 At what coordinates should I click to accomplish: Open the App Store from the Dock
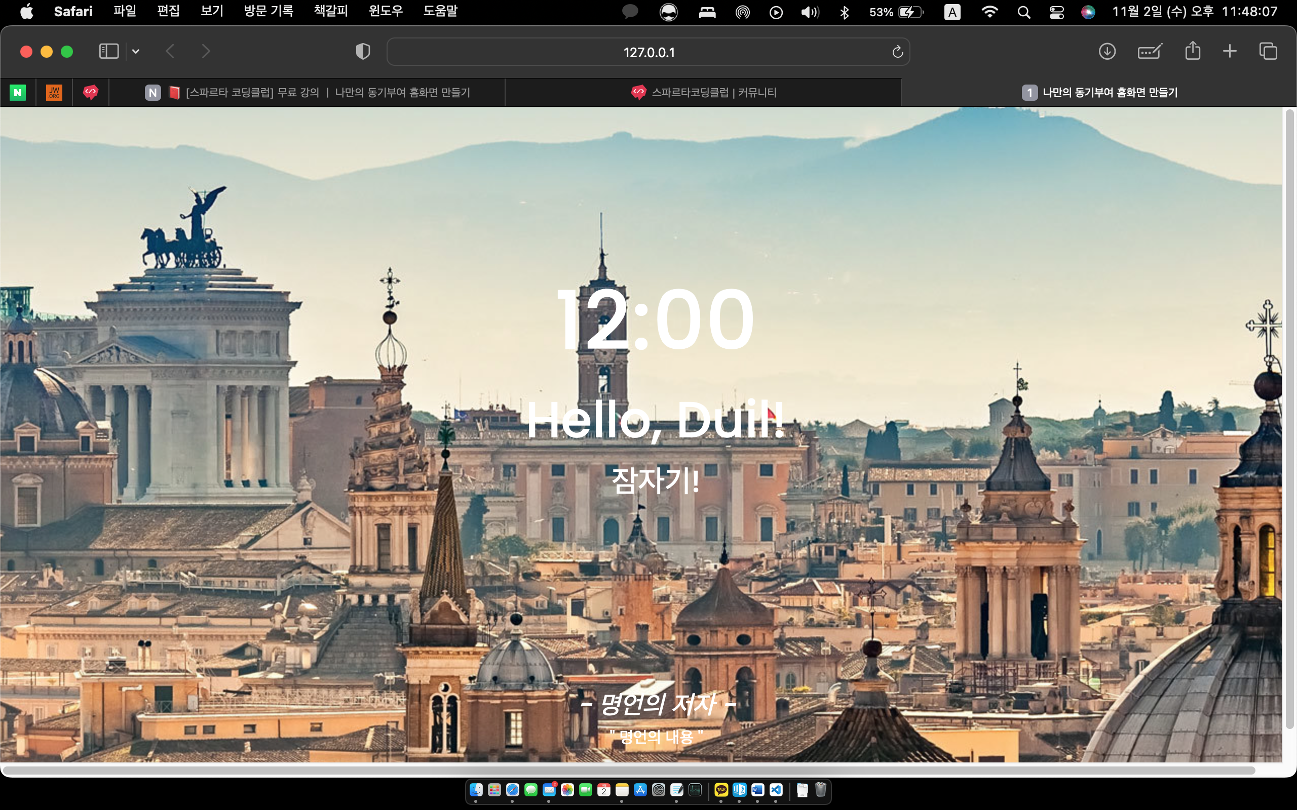click(640, 790)
